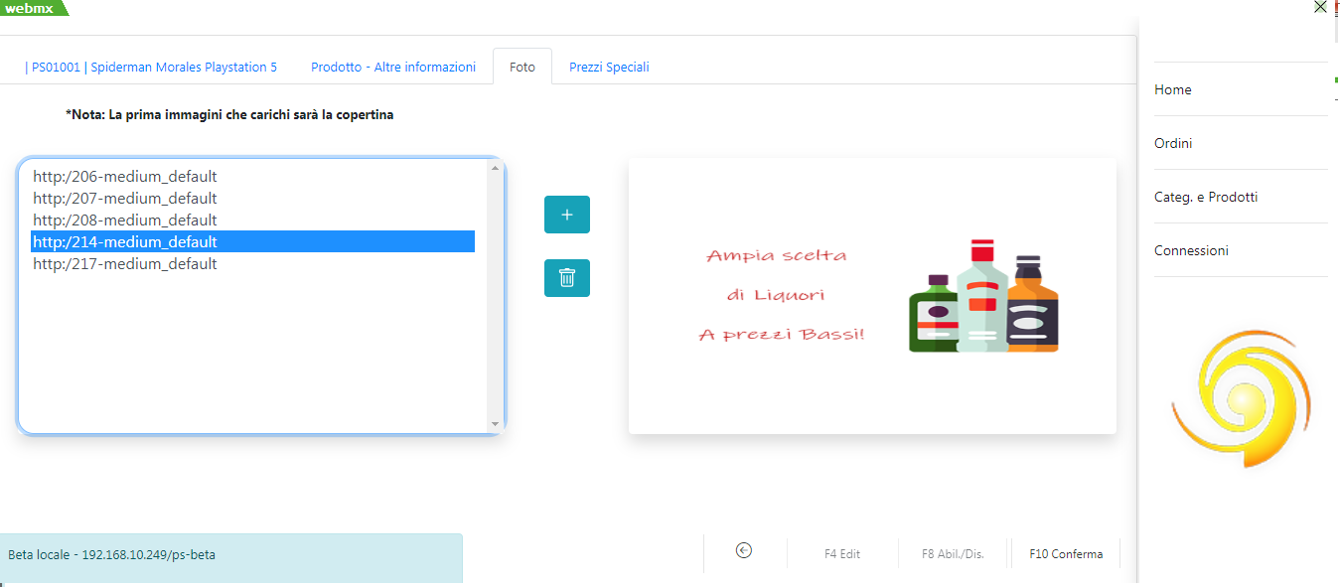Click the list's scroll down arrow
The image size is (1340, 587).
click(495, 424)
